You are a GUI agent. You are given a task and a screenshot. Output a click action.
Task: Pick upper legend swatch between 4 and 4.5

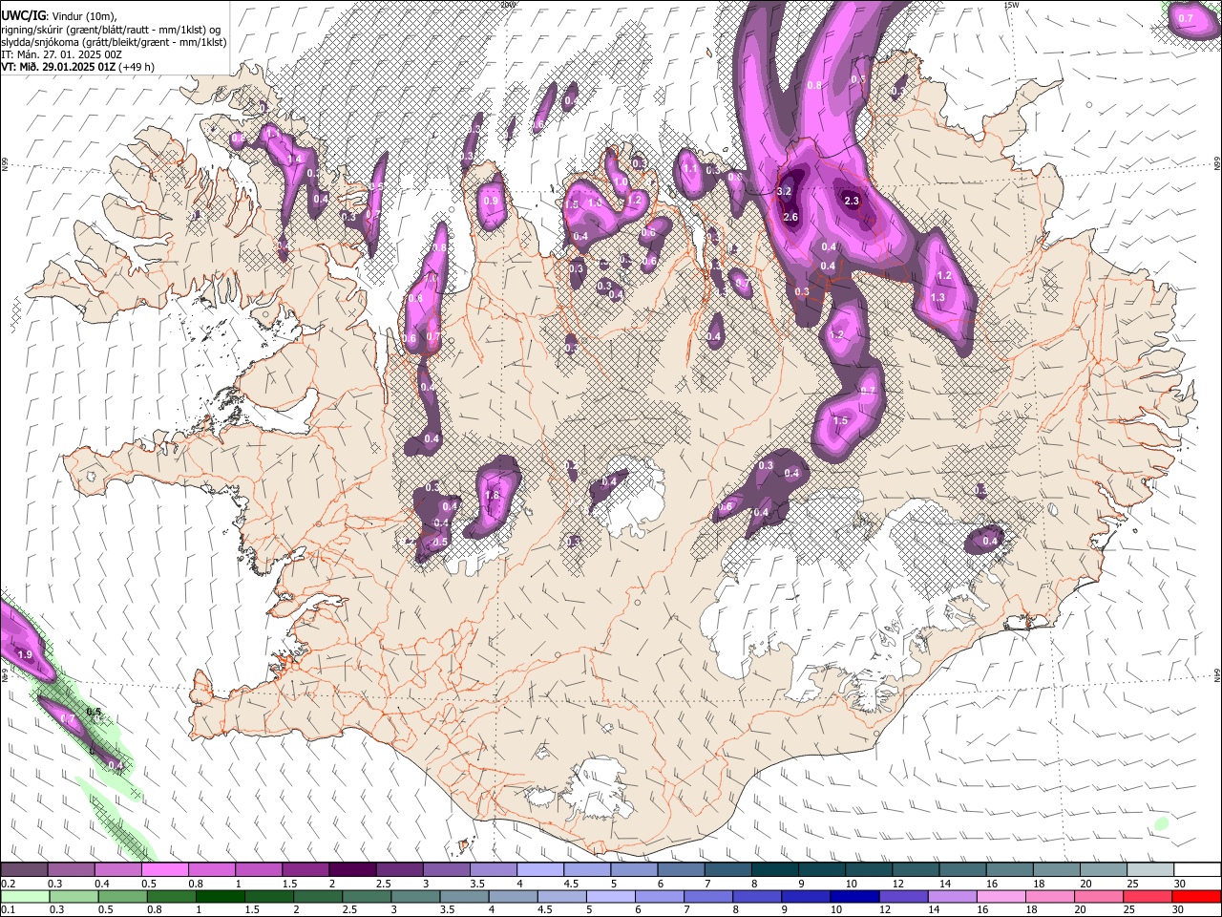(x=540, y=869)
